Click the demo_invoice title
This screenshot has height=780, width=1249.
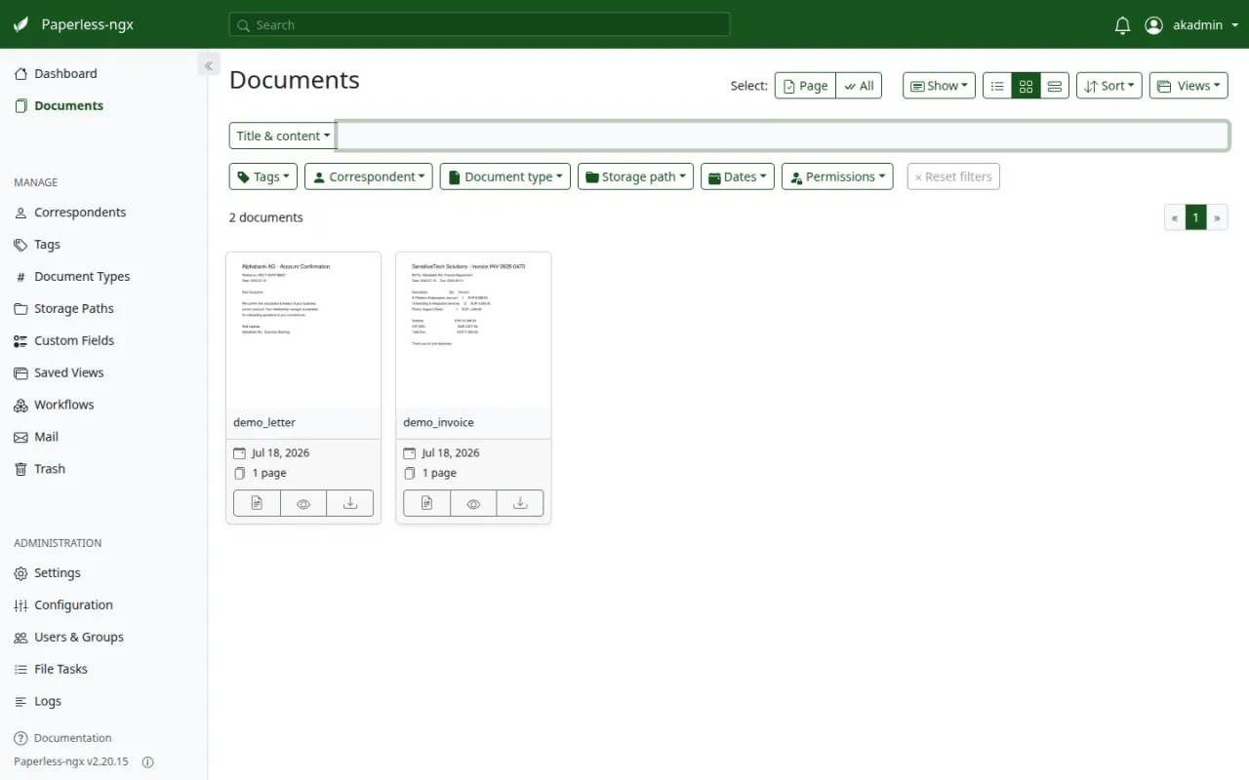[x=438, y=422]
